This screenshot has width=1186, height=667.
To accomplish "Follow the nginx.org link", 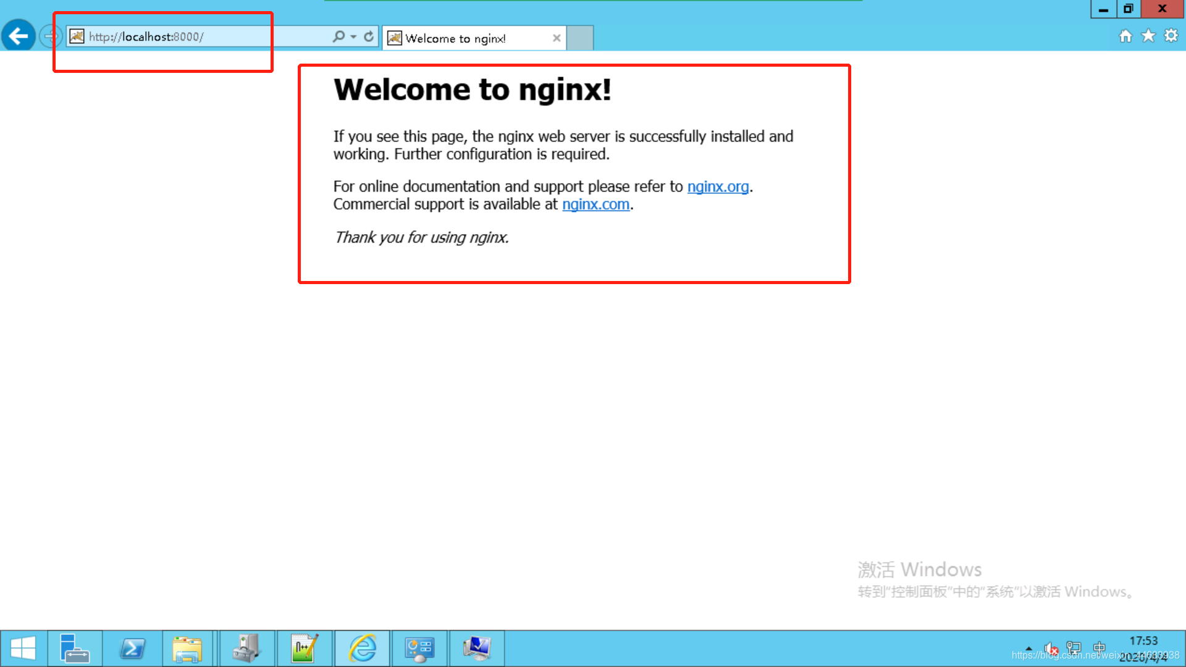I will [x=718, y=187].
